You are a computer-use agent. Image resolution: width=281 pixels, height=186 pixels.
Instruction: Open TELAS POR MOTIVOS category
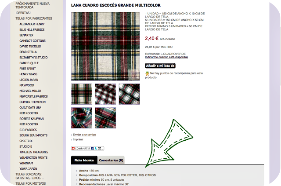coord(30,183)
